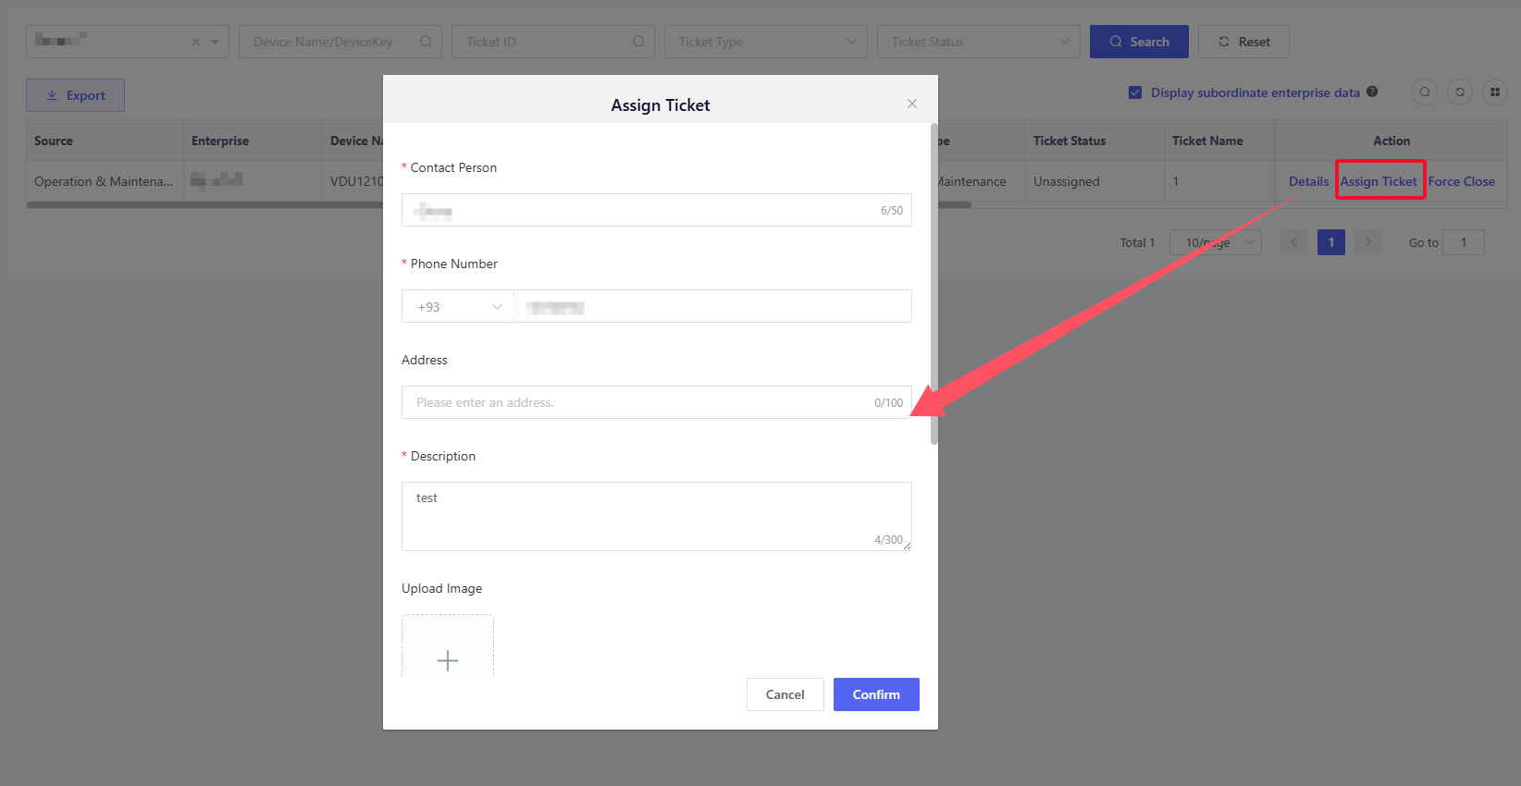Open the Ticket Status dropdown
This screenshot has height=786, width=1521.
[978, 42]
